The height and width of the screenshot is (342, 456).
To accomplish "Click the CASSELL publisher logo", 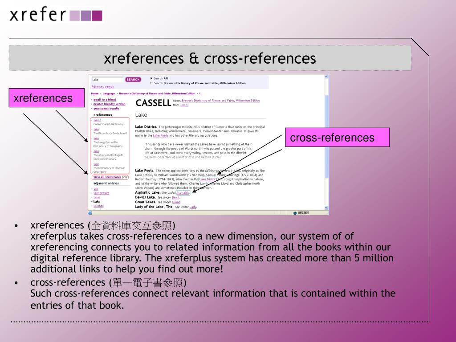I will tap(153, 103).
